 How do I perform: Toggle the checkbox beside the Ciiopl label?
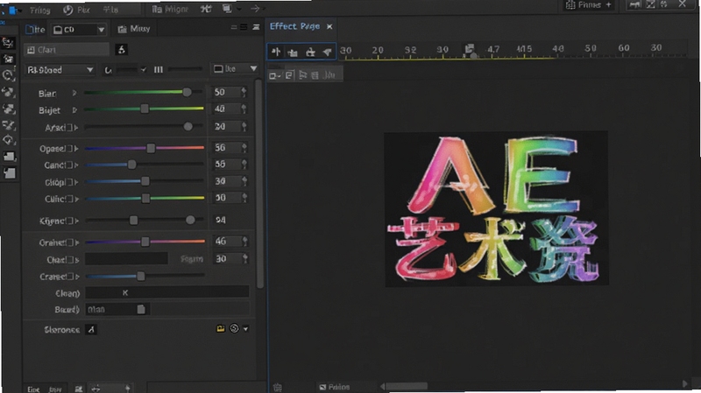tap(70, 182)
